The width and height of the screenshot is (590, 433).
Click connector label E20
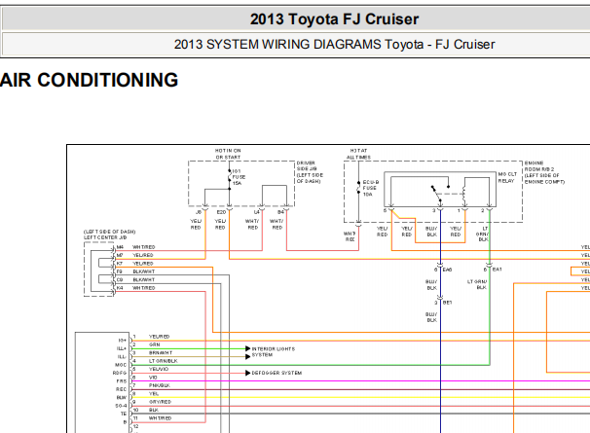click(x=221, y=212)
